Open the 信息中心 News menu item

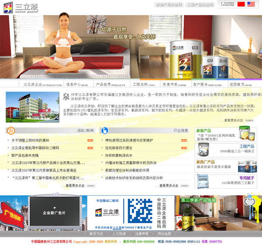point(77,84)
